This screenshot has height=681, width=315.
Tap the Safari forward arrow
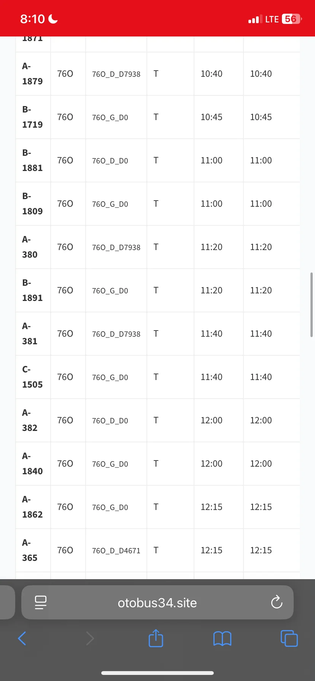90,638
